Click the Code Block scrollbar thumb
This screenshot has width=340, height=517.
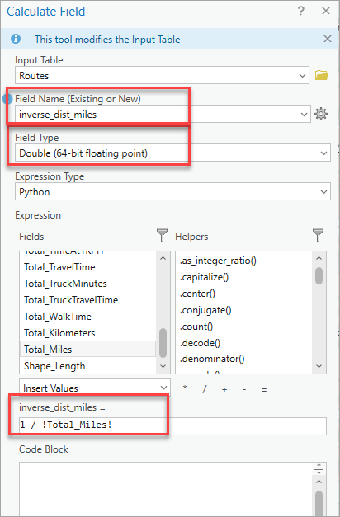[319, 504]
